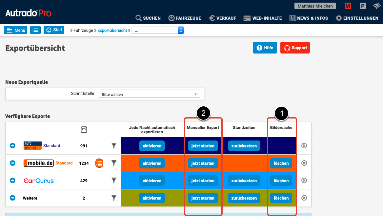
Task: Open the list view icon button
Action: (x=35, y=30)
